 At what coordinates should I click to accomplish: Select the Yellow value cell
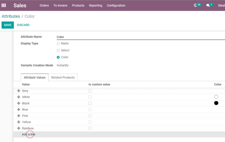coord(26,122)
